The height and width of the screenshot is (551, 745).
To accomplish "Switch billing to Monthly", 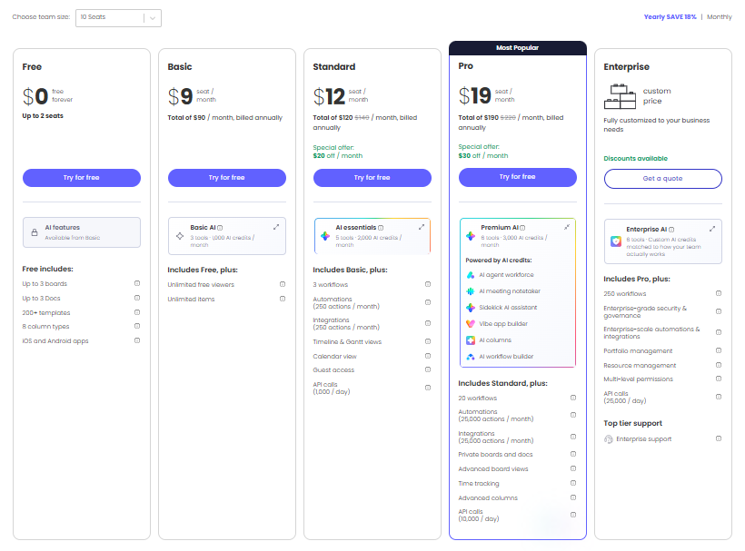I will tap(720, 16).
